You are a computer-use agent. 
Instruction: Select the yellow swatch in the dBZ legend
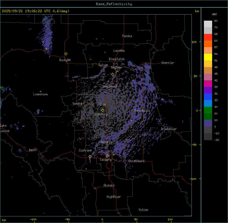pos(208,57)
